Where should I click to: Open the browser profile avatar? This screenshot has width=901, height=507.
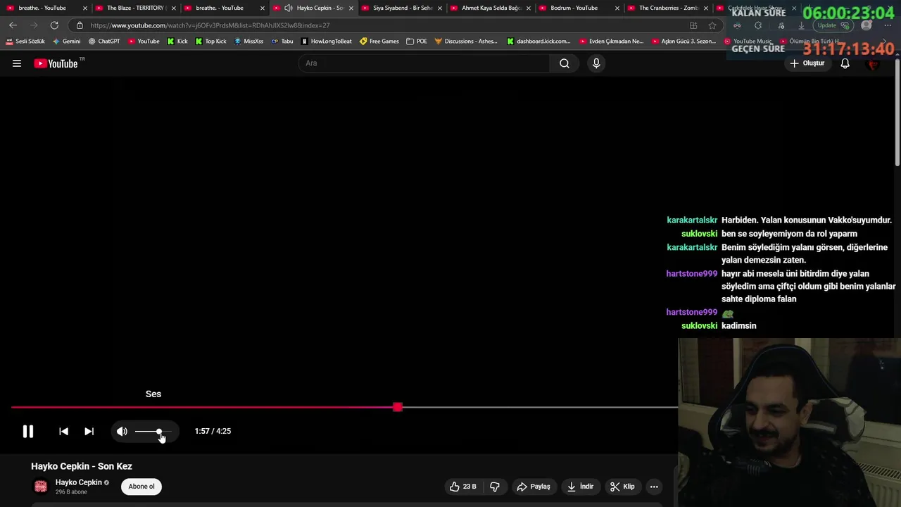point(867,25)
